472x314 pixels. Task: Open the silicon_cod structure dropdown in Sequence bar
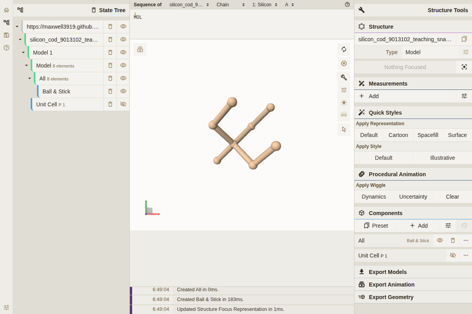[189, 5]
